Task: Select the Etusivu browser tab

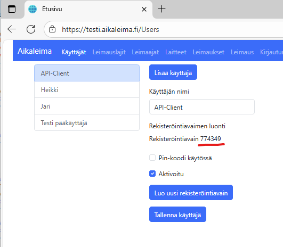Action: pyautogui.click(x=88, y=10)
